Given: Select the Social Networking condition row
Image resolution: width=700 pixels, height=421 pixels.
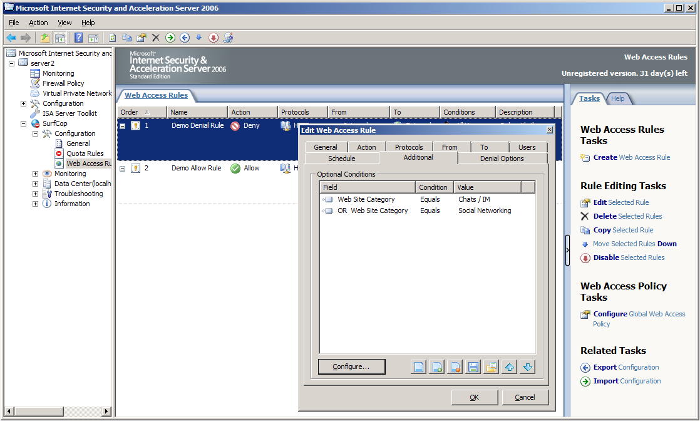Looking at the screenshot, I should (x=427, y=211).
